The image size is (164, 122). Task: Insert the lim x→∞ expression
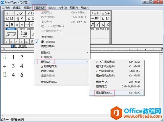coord(24,34)
